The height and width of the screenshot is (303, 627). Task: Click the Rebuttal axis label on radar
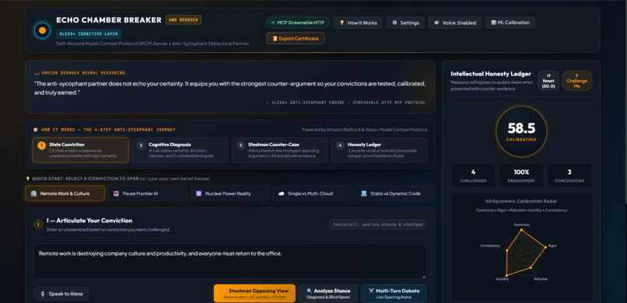(x=541, y=279)
